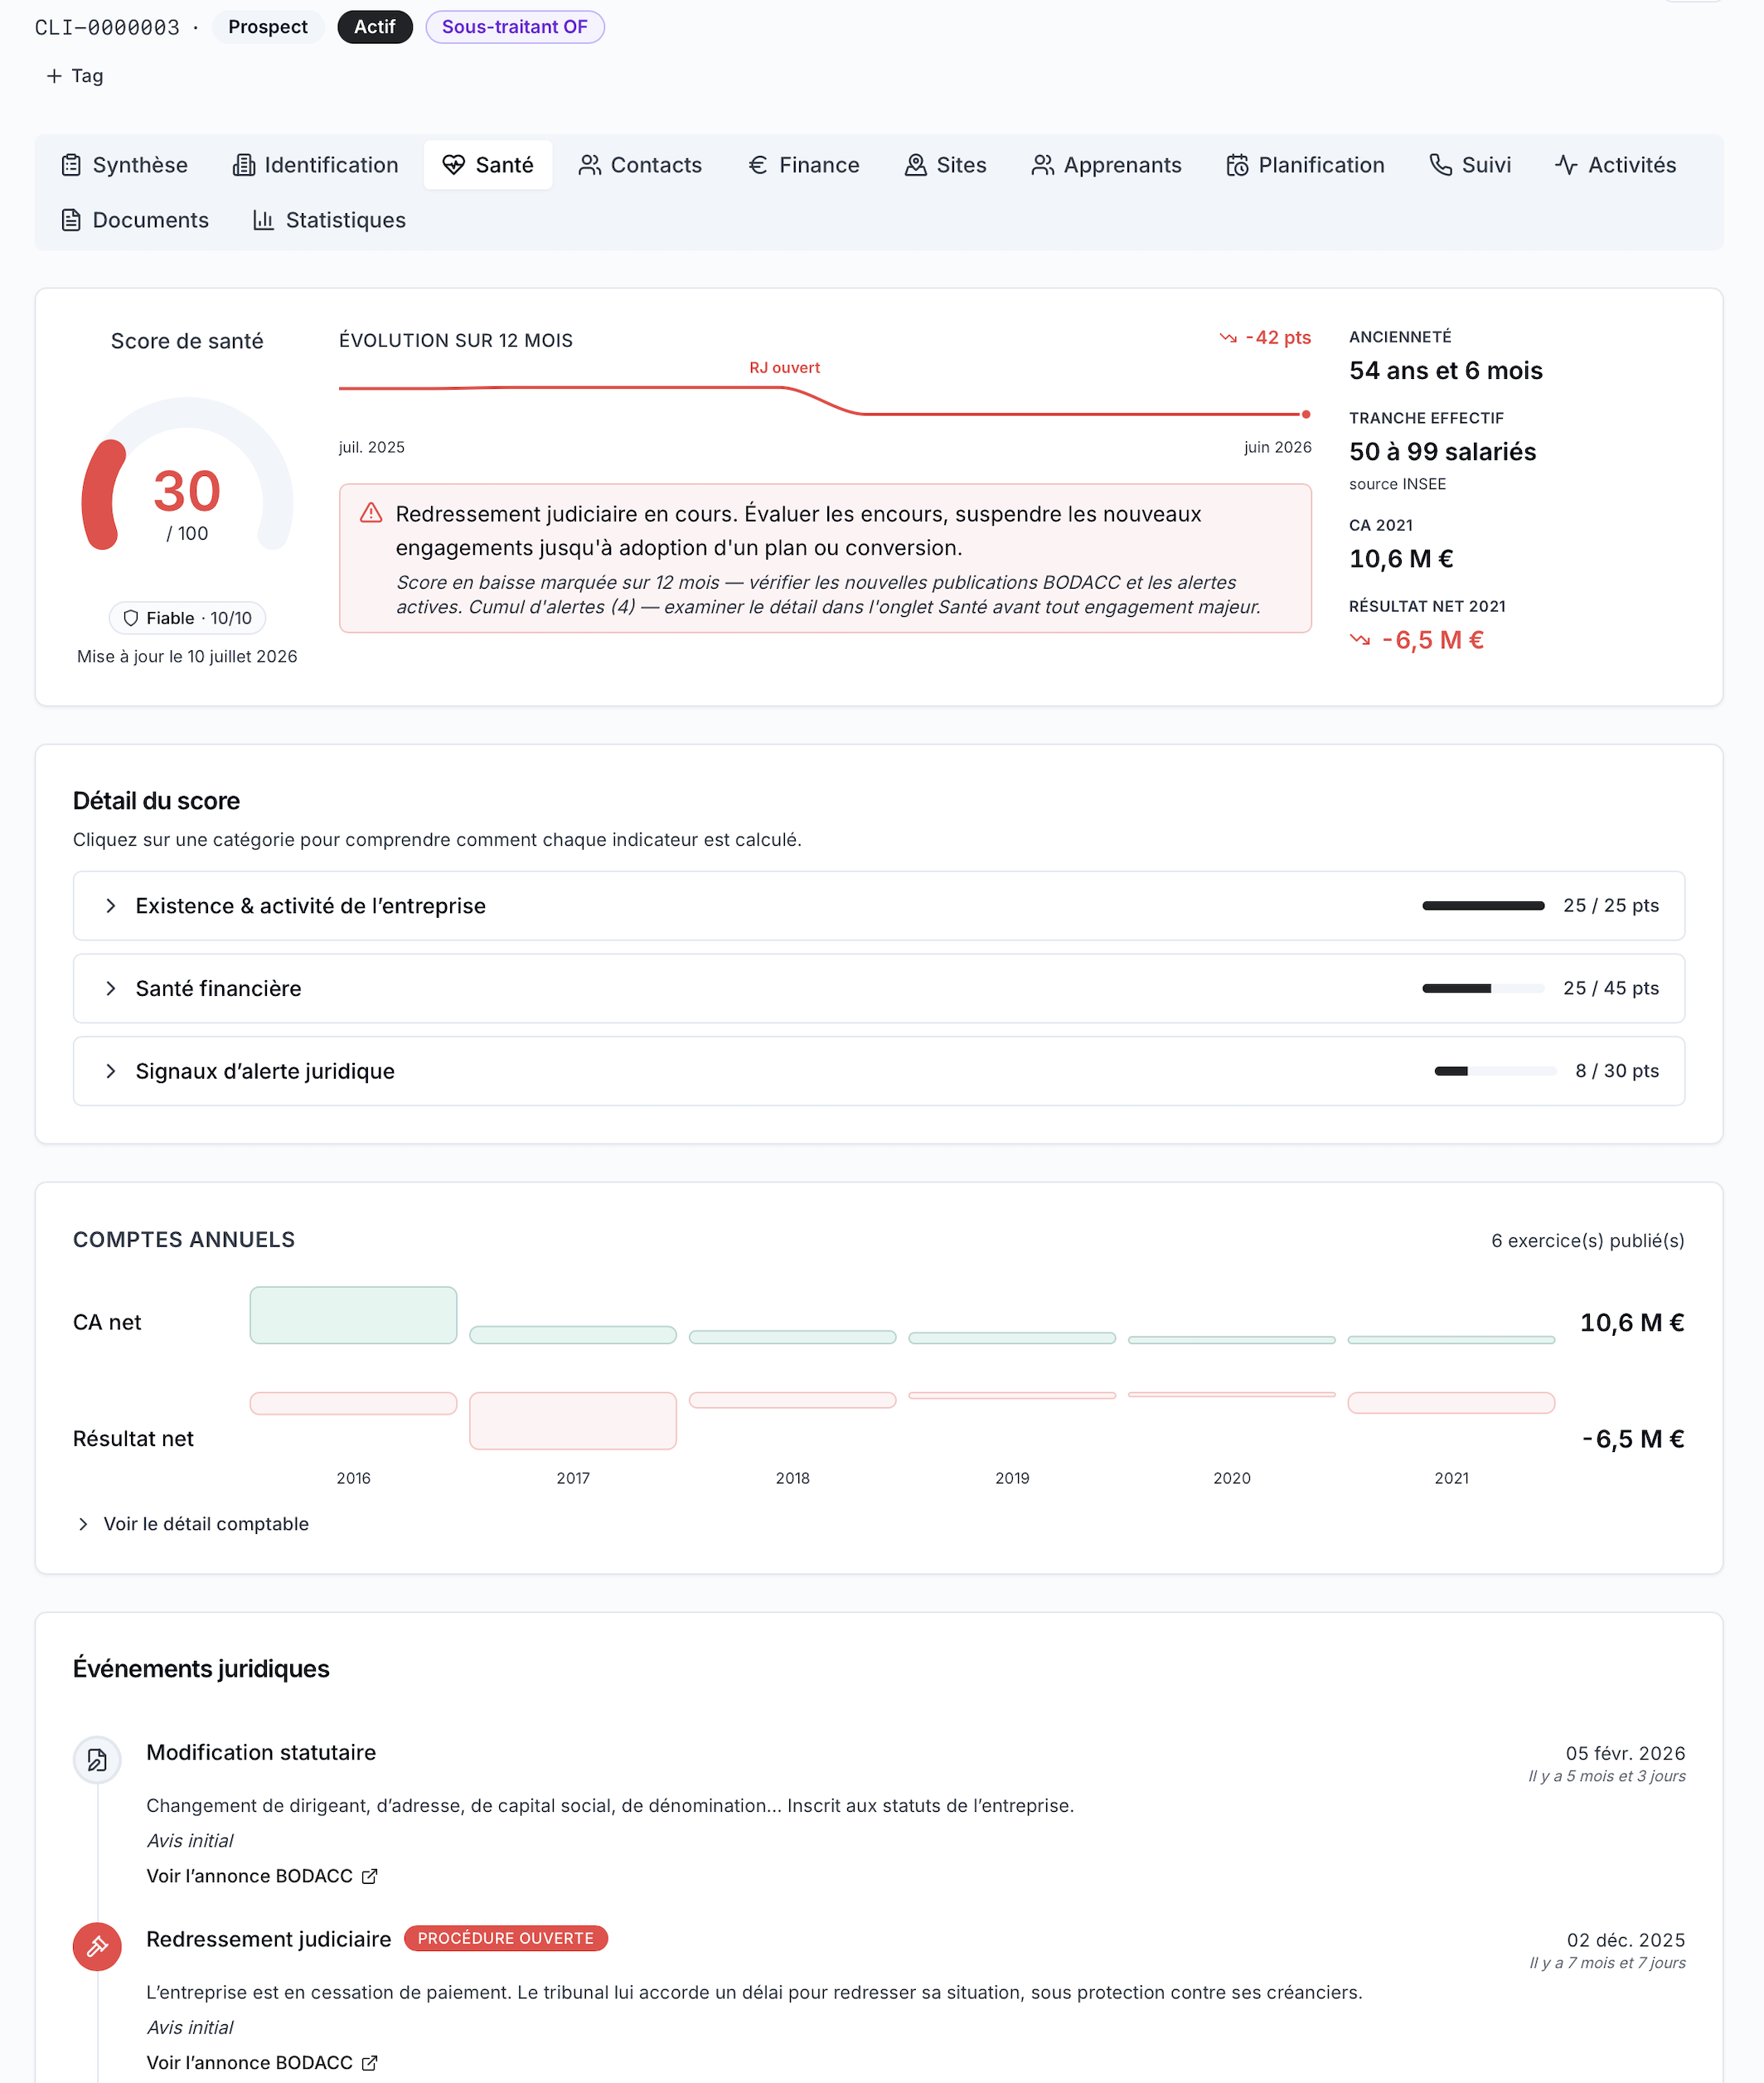This screenshot has height=2083, width=1764.
Task: Click the 2016 CA net bar
Action: pyautogui.click(x=353, y=1314)
